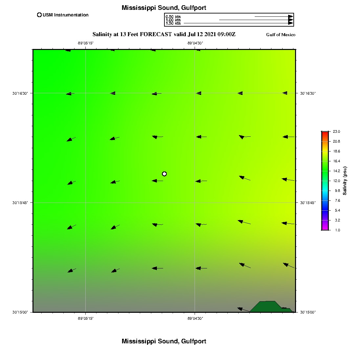The height and width of the screenshot is (345, 361).
Task: Click the bottom Mississippi Sound, Gulfport caption
Action: [164, 341]
